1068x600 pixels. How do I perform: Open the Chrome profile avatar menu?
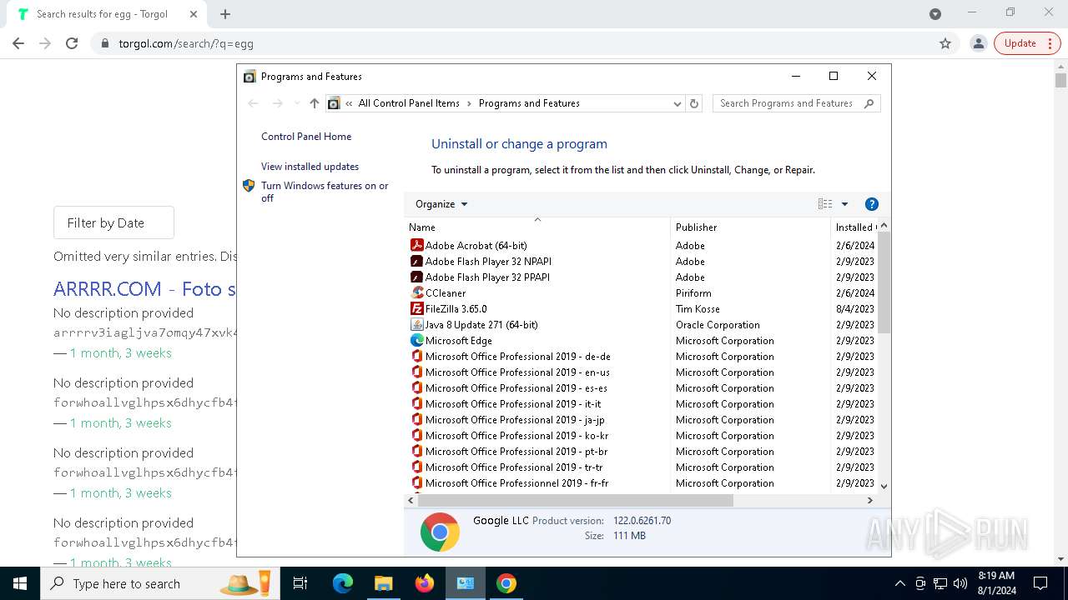(979, 43)
